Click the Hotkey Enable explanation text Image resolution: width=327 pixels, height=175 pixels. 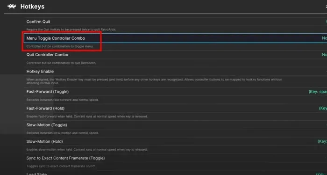[x=154, y=81]
